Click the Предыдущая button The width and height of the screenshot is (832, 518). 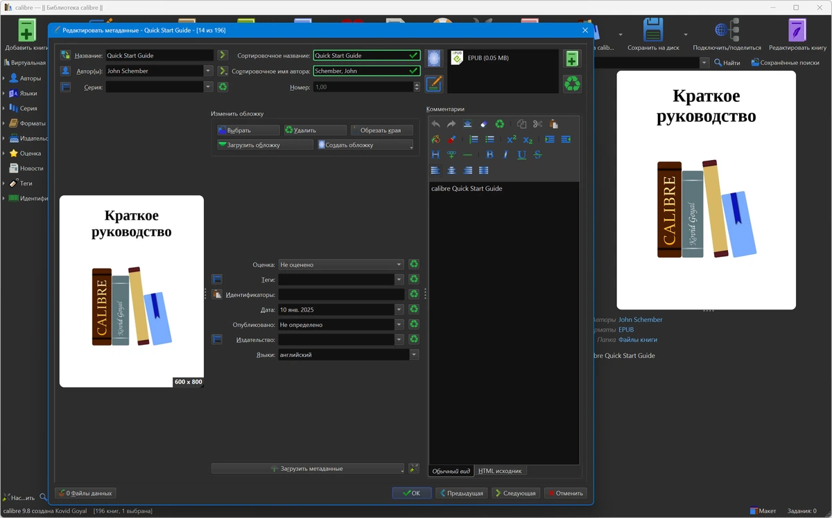462,493
